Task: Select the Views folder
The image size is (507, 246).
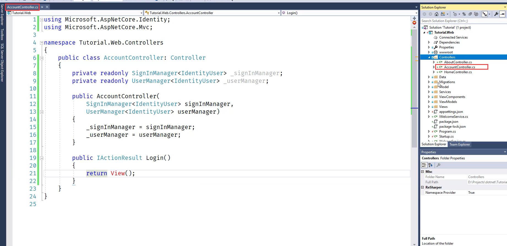Action: click(443, 107)
